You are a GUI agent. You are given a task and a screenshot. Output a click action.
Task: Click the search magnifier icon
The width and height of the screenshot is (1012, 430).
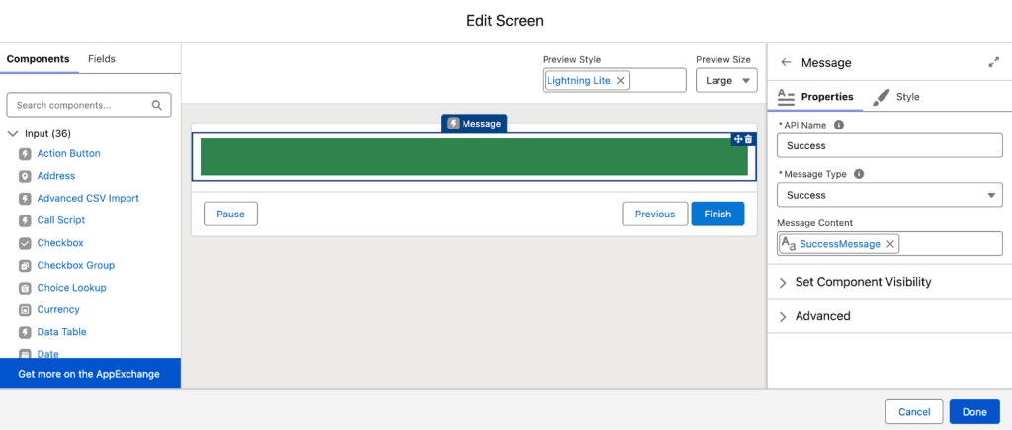(x=157, y=105)
